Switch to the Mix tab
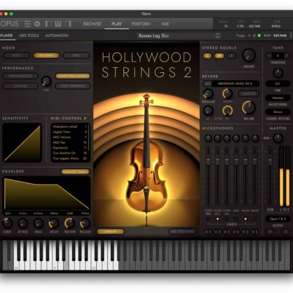Image resolution: width=293 pixels, height=293 pixels. point(165,24)
